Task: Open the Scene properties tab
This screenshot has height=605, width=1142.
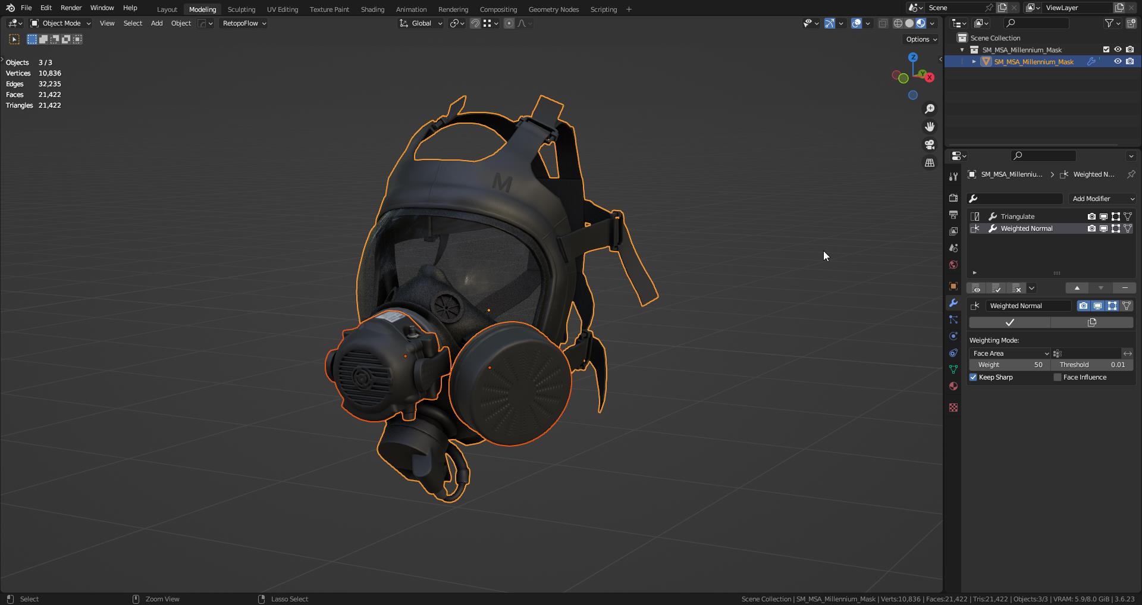Action: 953,248
